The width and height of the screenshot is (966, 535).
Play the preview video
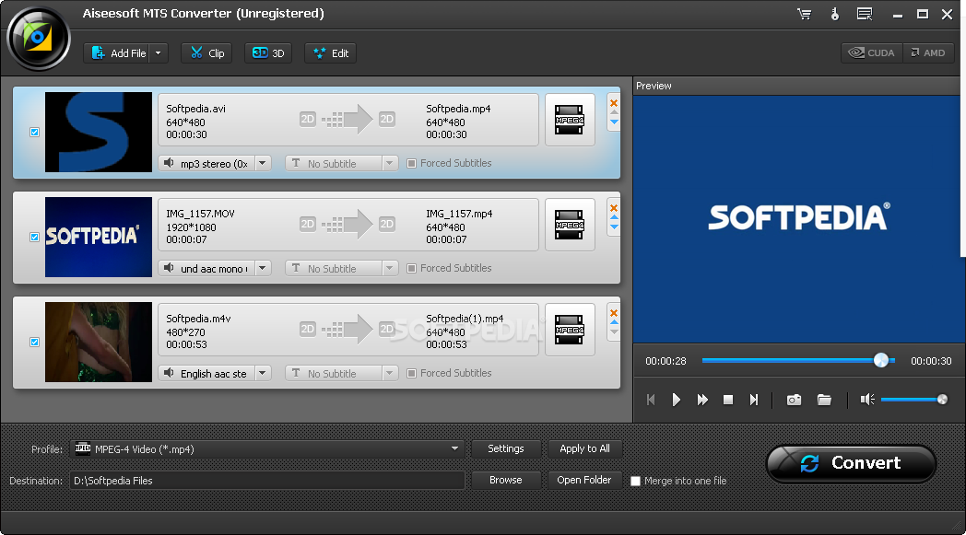pyautogui.click(x=676, y=401)
